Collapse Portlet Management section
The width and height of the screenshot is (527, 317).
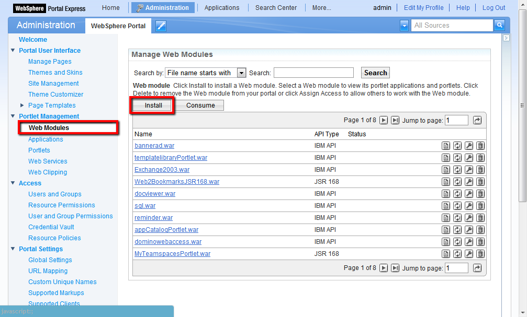point(13,116)
